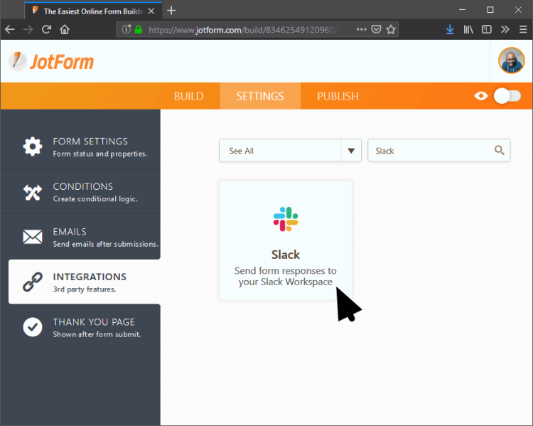Click 'Send form responses to your Slack Workspace'

(x=286, y=276)
